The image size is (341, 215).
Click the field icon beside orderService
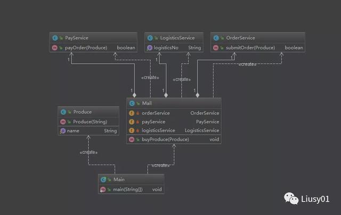(131, 113)
